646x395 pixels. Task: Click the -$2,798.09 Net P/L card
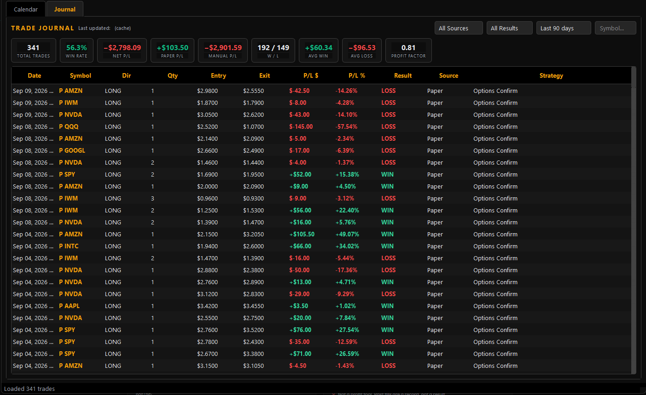point(122,50)
